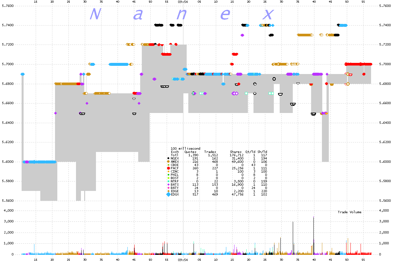Click the black NQEX legend marker
Screen dimensions: 393x262
coord(168,158)
